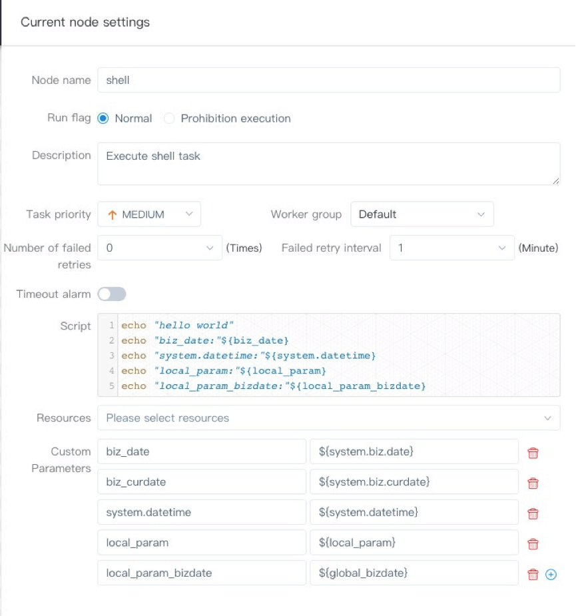
Task: Open the Resources selection dropdown
Action: 328,418
